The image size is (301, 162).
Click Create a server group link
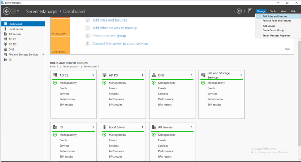(109, 36)
